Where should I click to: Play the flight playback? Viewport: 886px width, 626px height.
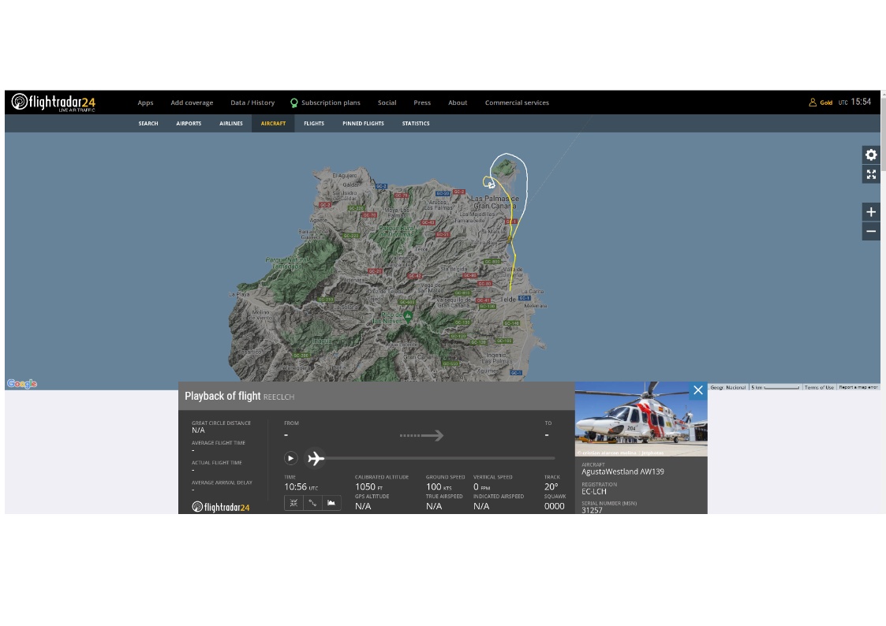click(x=290, y=458)
